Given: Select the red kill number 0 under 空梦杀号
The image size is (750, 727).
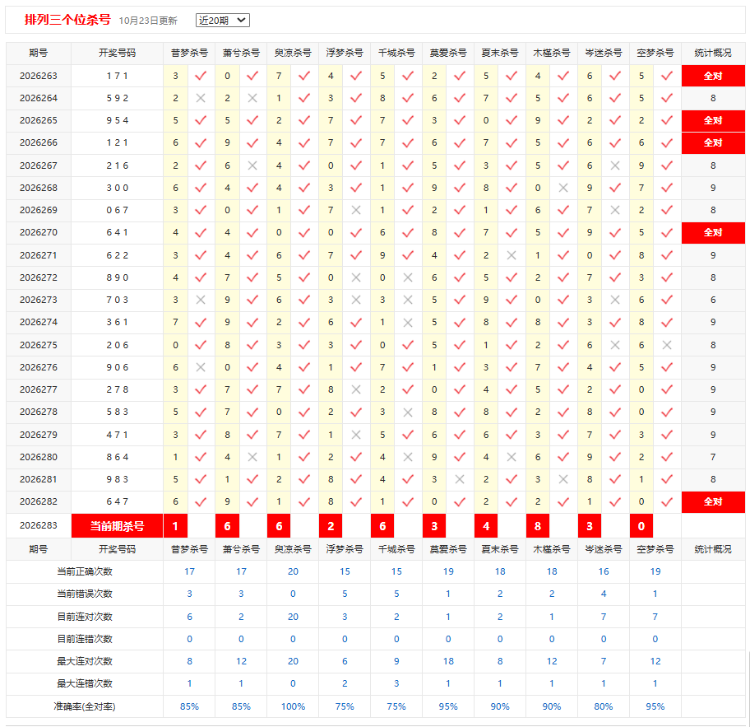Looking at the screenshot, I should point(641,526).
